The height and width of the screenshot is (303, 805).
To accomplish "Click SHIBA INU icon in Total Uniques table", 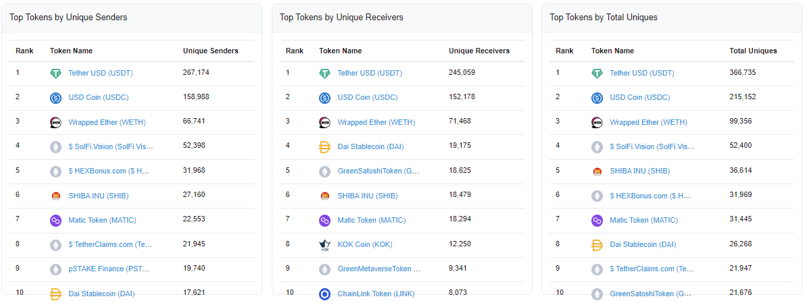I will (597, 171).
